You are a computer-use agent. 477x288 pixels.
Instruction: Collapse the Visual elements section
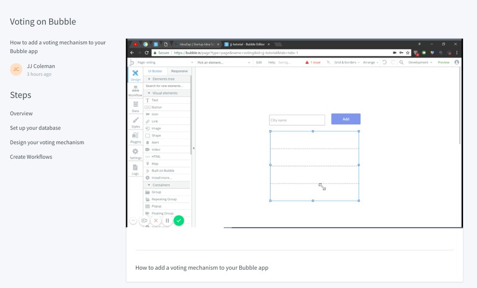point(167,93)
